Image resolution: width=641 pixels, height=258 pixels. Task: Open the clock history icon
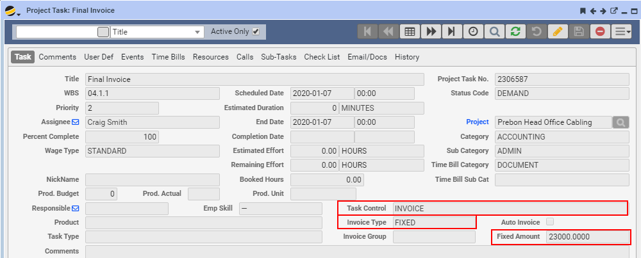tap(473, 31)
